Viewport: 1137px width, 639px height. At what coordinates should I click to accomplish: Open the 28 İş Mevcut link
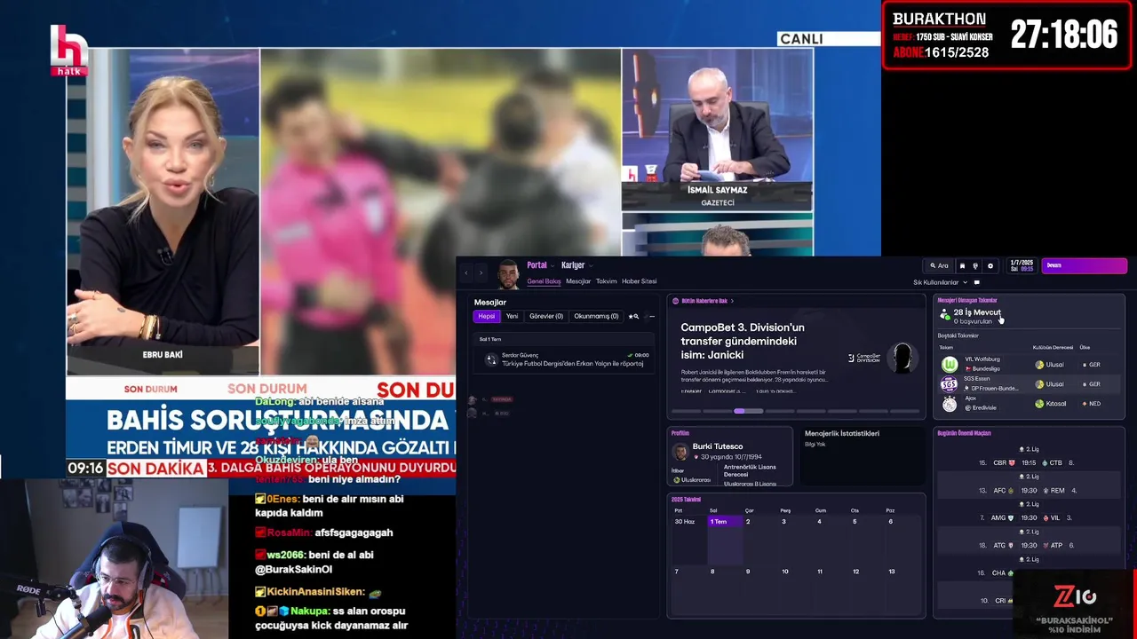click(977, 312)
